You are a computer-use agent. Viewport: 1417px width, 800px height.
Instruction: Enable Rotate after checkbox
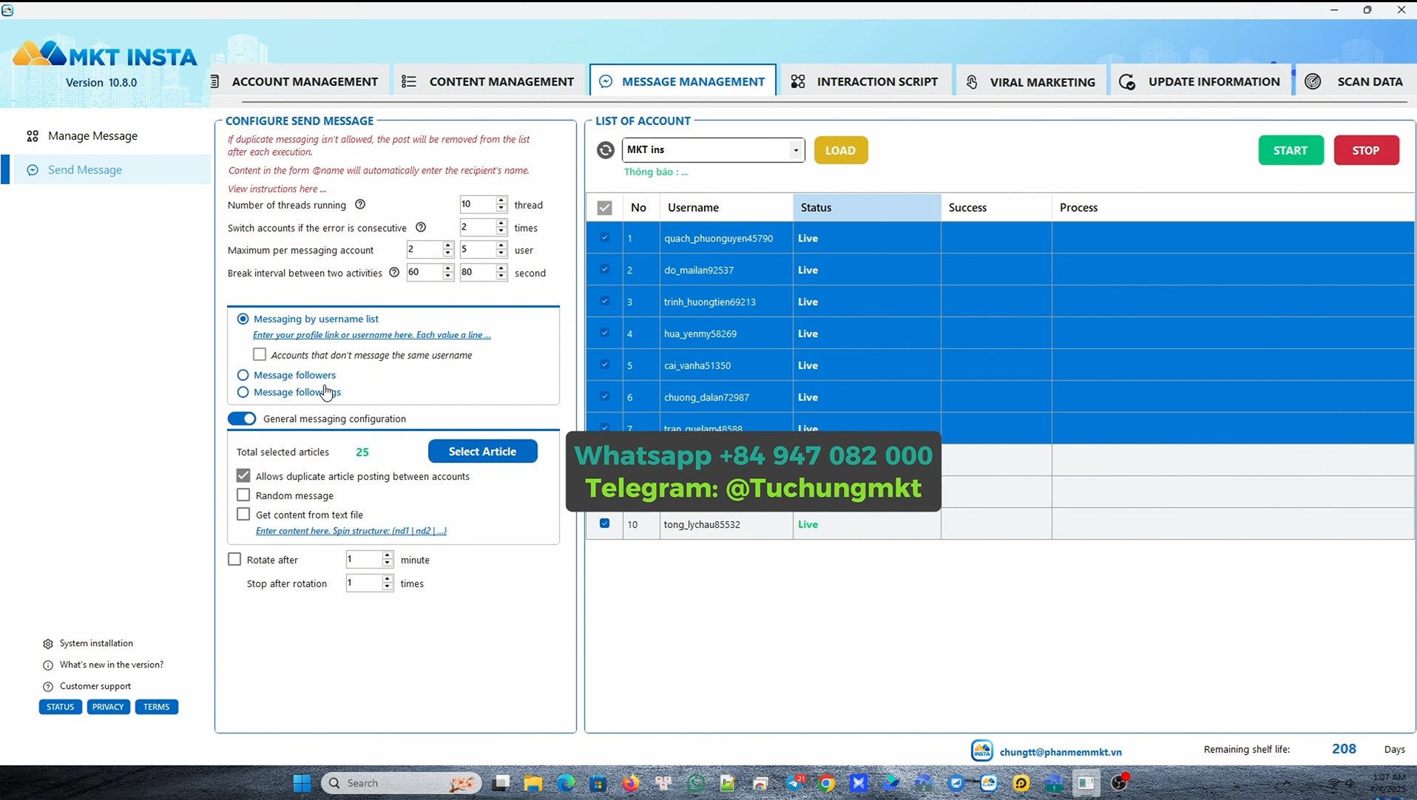pos(234,560)
